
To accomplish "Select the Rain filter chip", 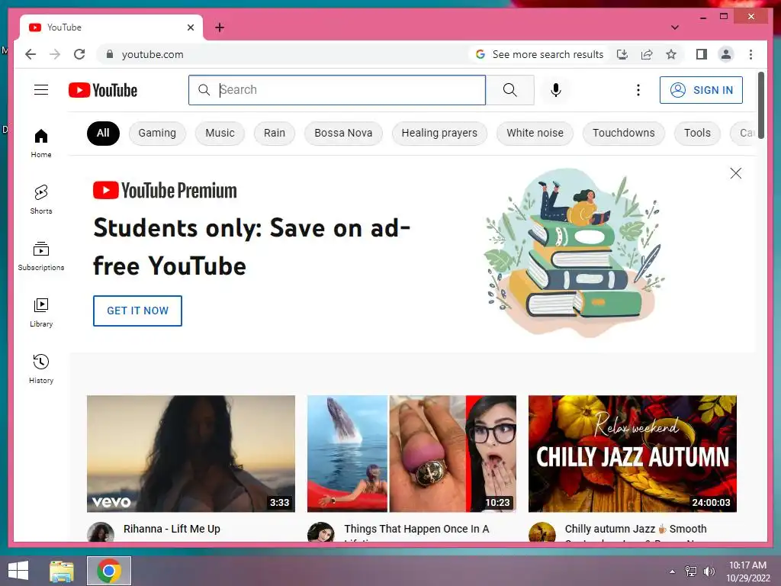I will (275, 133).
